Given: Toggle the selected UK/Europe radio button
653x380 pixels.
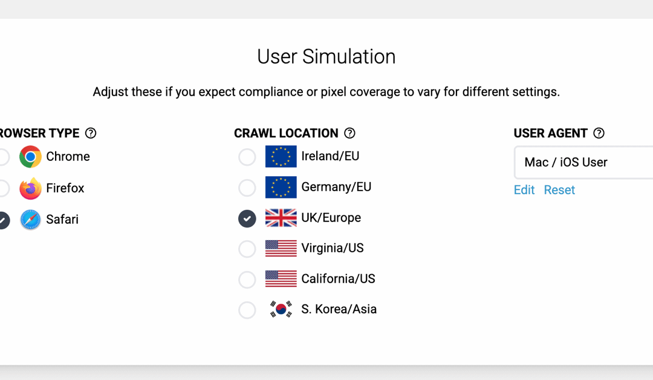Looking at the screenshot, I should (247, 218).
